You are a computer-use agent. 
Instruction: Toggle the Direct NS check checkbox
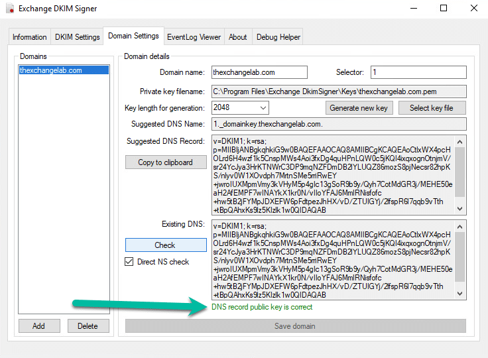pos(129,262)
